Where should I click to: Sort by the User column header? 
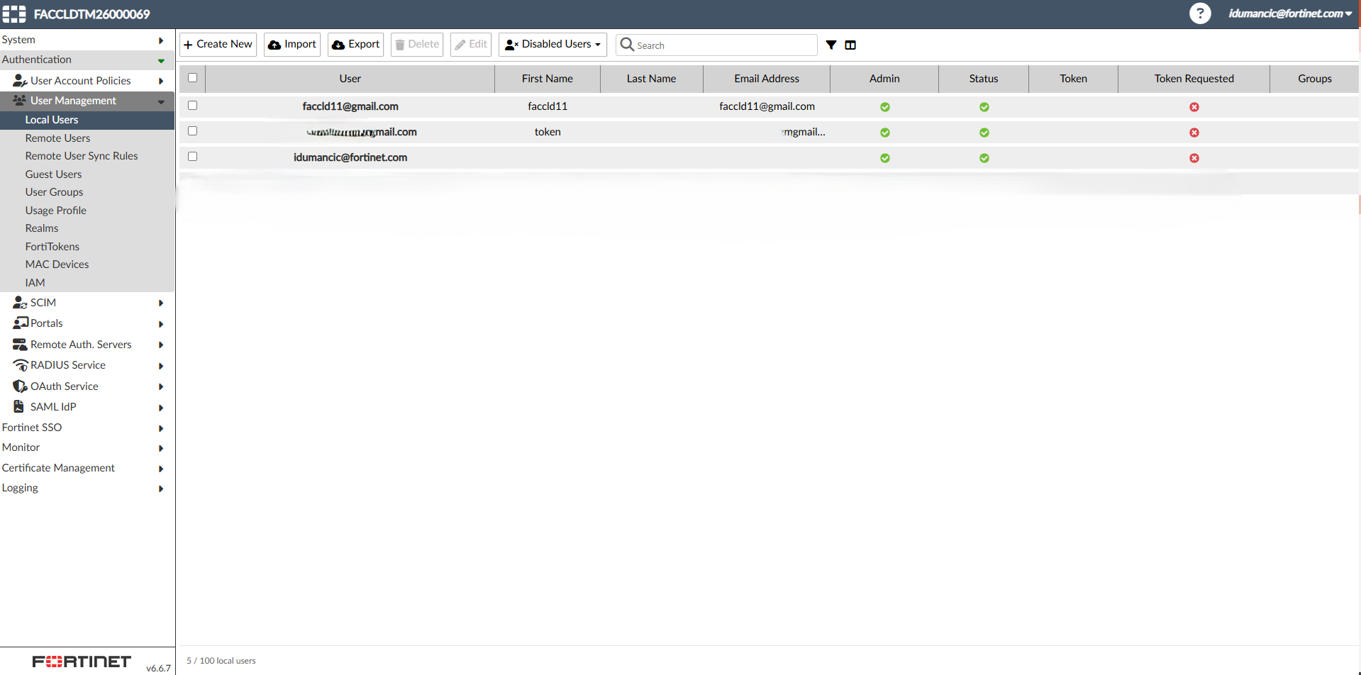(x=350, y=79)
